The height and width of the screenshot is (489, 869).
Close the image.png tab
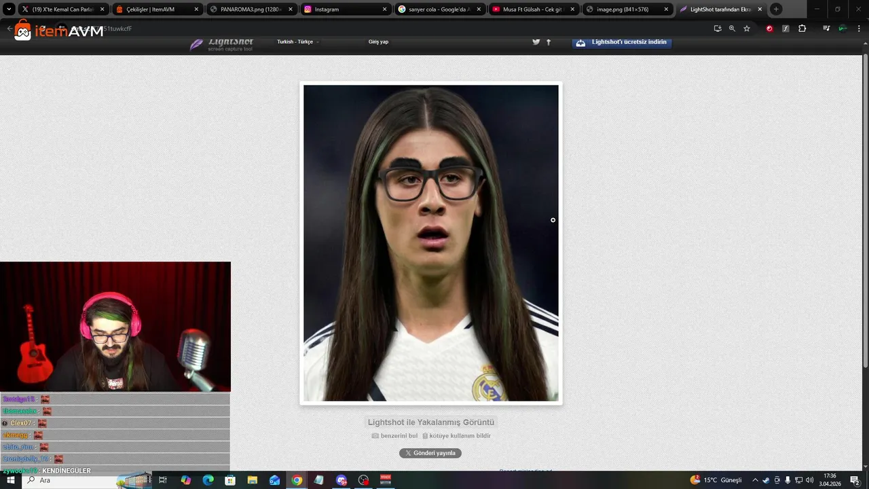pos(666,10)
